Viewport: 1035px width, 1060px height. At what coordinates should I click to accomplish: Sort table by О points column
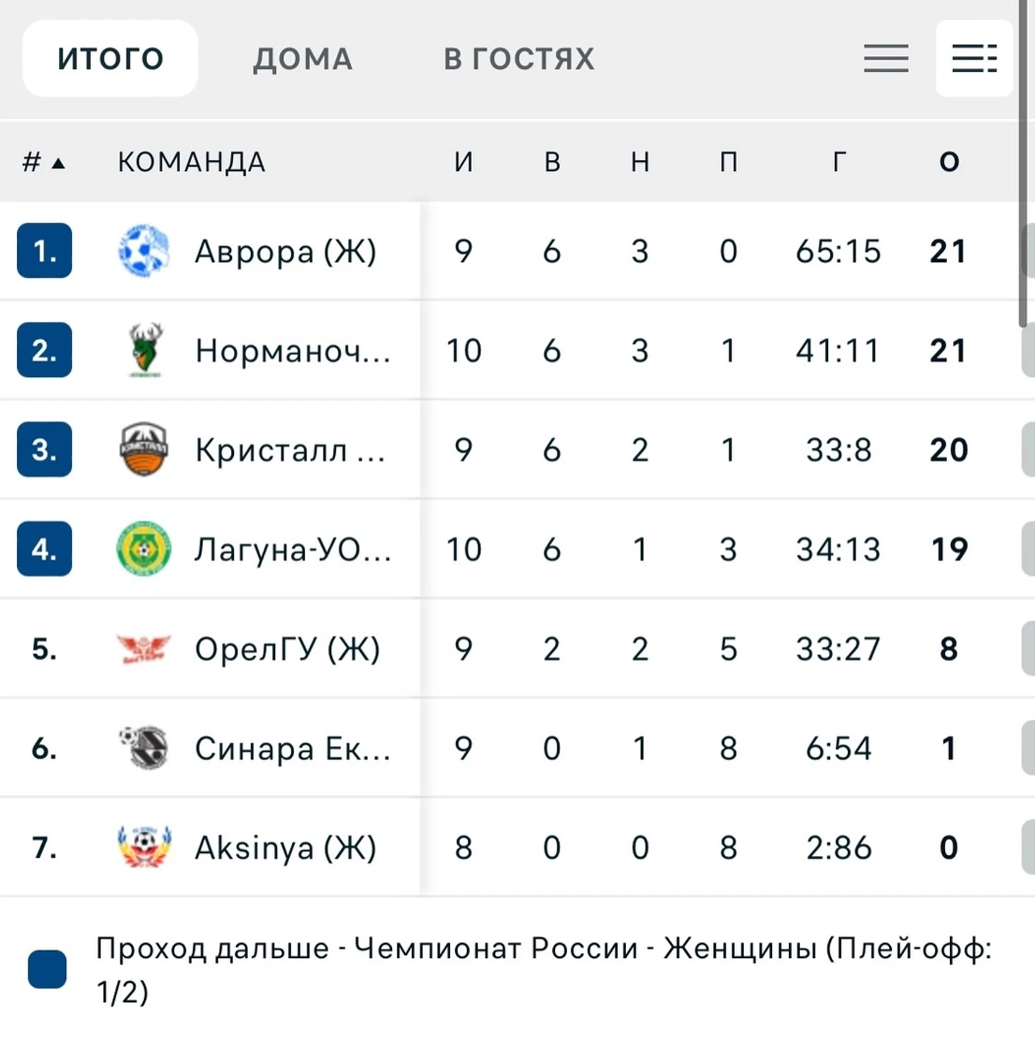pyautogui.click(x=949, y=162)
